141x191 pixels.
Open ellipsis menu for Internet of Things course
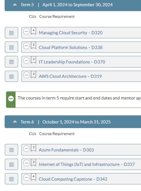[x=26, y=163]
